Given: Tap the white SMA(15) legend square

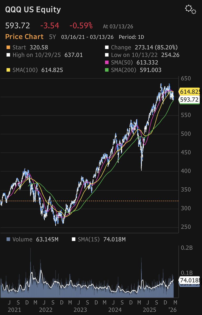Looking at the screenshot, I should (74, 239).
